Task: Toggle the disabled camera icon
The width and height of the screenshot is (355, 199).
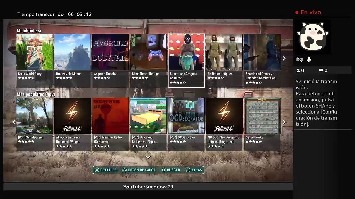Action: [x=300, y=59]
